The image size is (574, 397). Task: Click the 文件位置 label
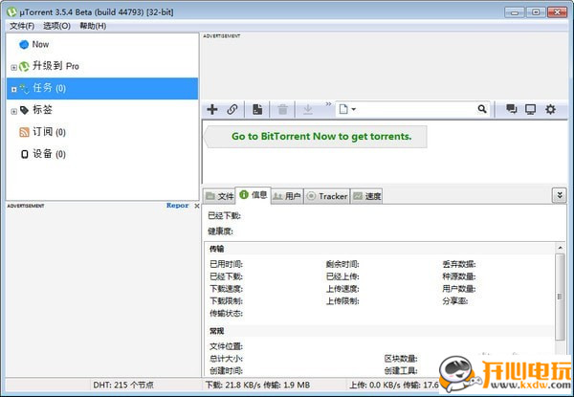[x=226, y=346]
